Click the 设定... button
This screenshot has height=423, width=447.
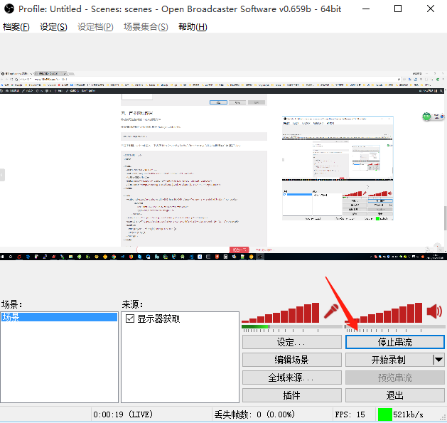point(292,342)
